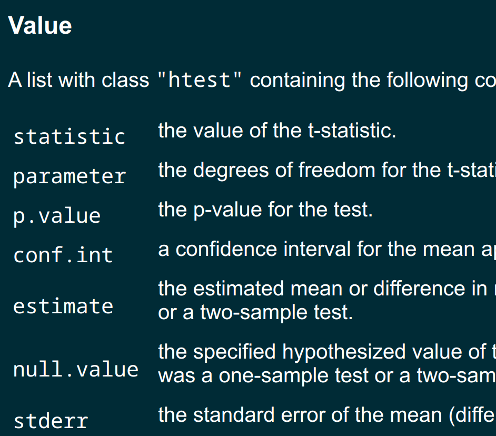Select the 'parameter' component name
496x436 pixels.
click(70, 176)
